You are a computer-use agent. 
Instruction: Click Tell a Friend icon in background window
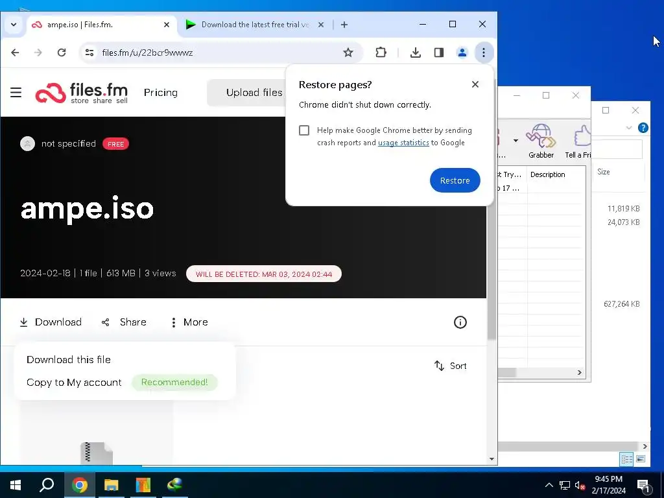578,141
